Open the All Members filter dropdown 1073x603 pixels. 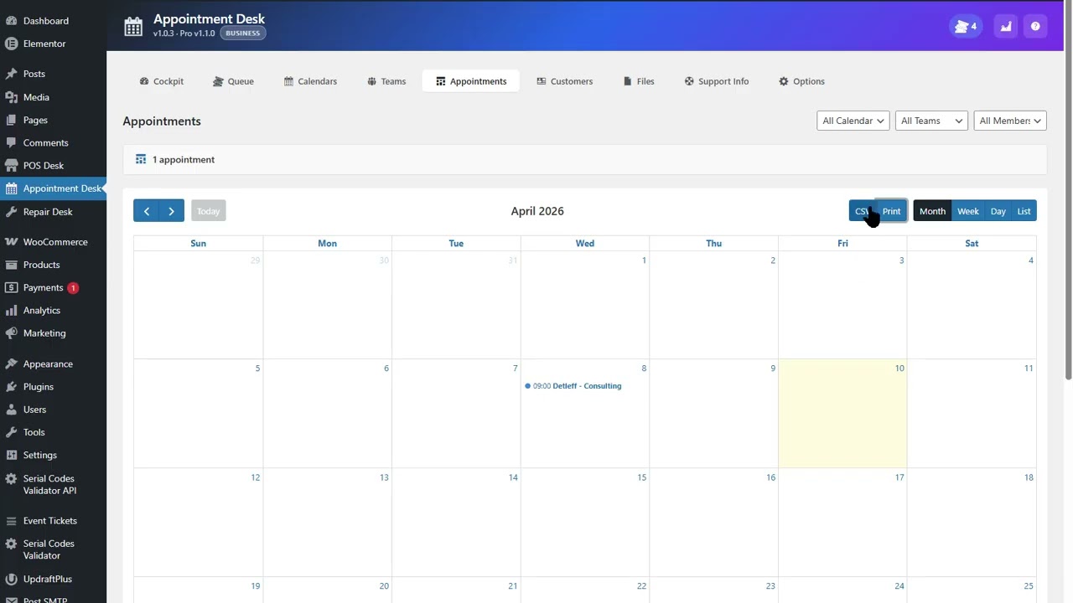coord(1010,121)
